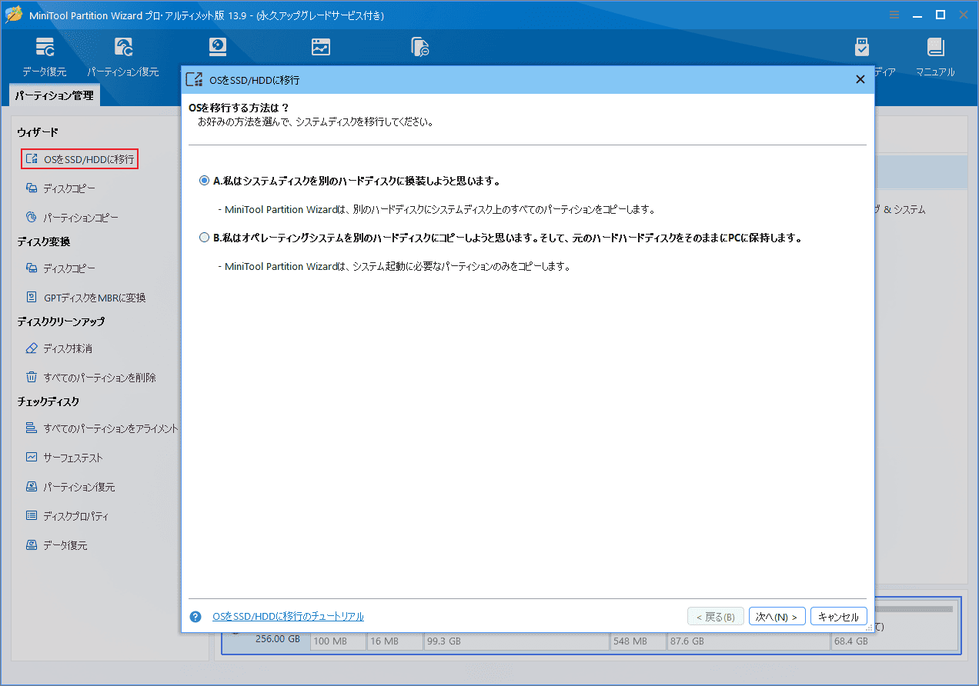Open サーフェステスト in the sidebar
Screen dimensions: 979x686
point(64,458)
